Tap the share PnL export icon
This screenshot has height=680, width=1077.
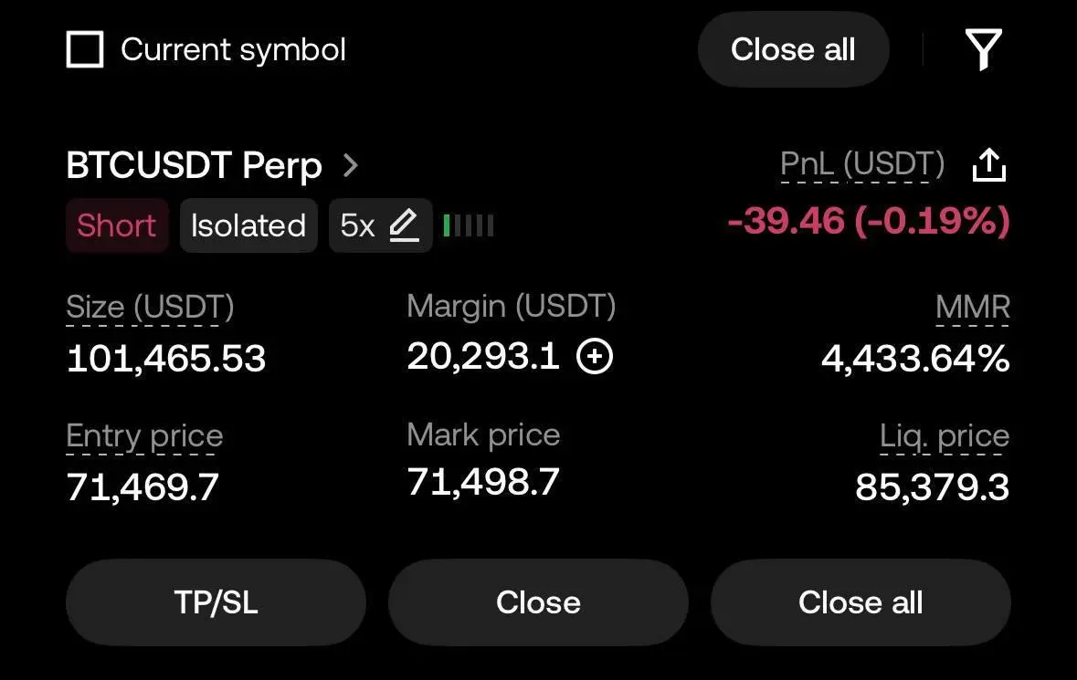coord(989,165)
